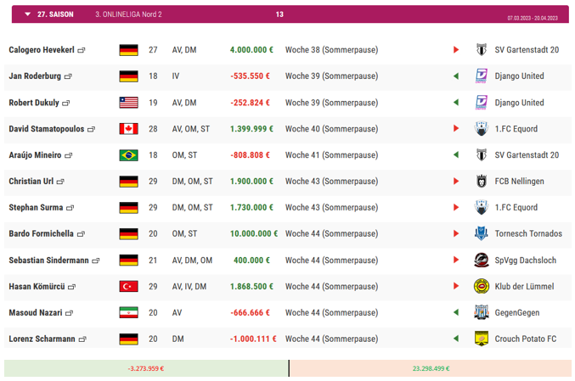This screenshot has height=381, width=575.
Task: Click positions AV, IV, DM text
Action: pyautogui.click(x=189, y=287)
